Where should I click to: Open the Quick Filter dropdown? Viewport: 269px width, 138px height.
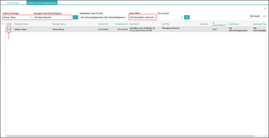(155, 17)
